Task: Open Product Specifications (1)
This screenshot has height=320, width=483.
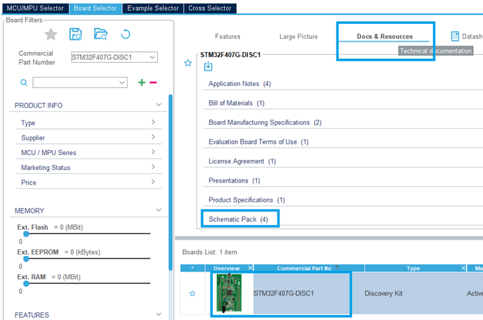Action: (x=246, y=200)
